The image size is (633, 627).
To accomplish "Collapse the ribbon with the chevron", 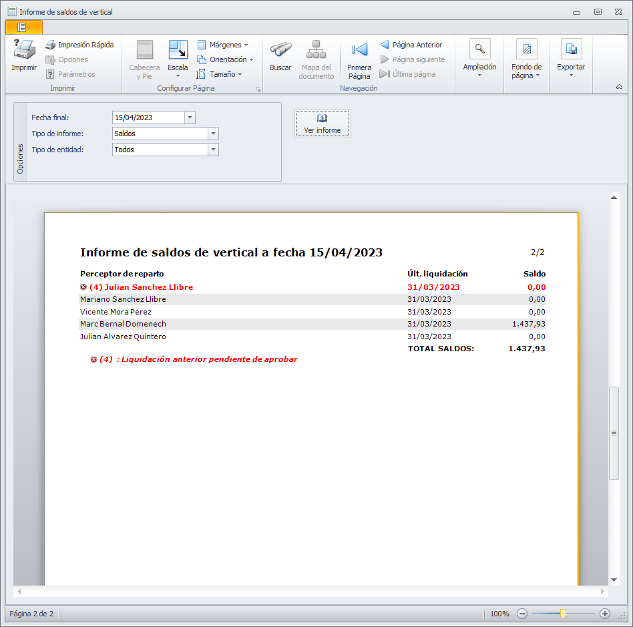I will coord(619,87).
